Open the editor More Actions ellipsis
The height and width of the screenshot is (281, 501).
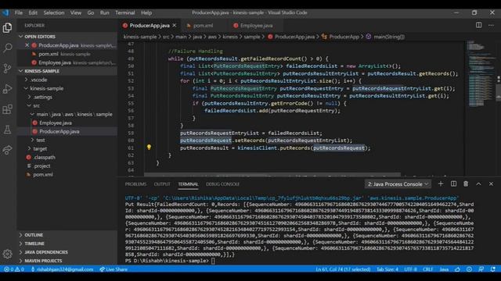[491, 25]
